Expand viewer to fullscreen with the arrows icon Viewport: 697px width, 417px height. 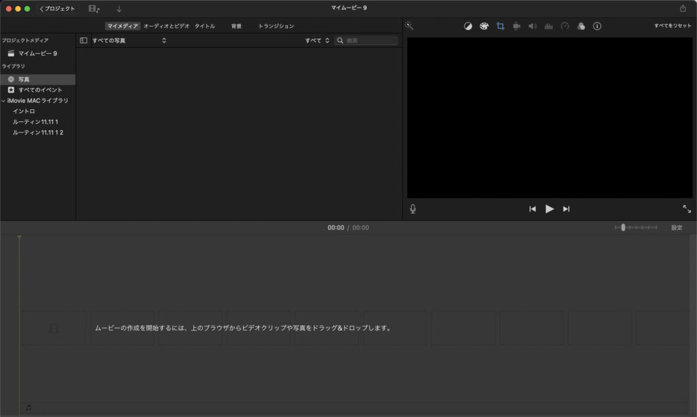click(687, 209)
